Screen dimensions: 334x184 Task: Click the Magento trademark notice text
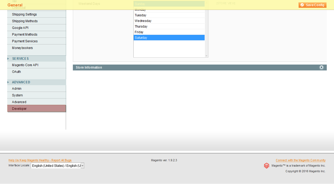298,166
